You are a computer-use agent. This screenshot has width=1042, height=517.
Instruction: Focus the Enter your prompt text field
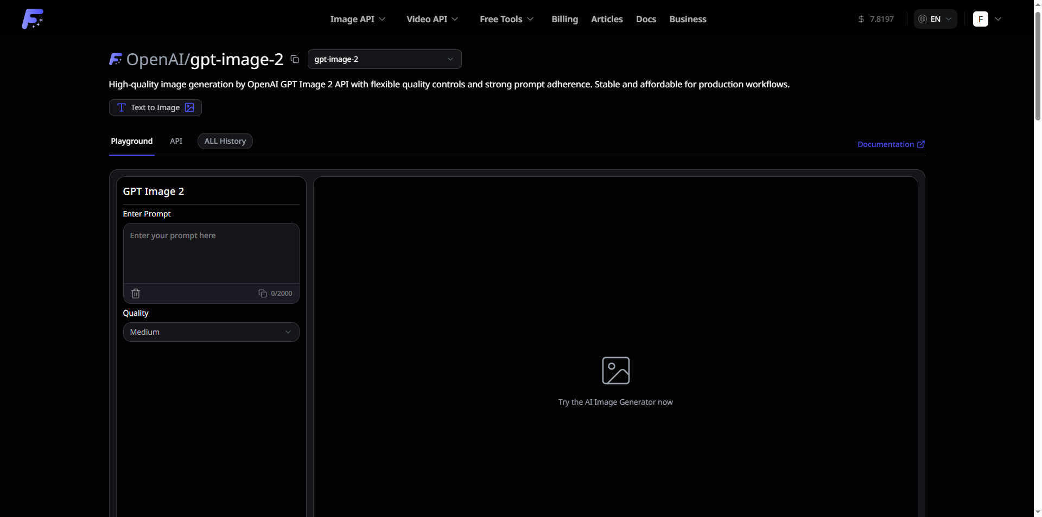click(x=211, y=253)
